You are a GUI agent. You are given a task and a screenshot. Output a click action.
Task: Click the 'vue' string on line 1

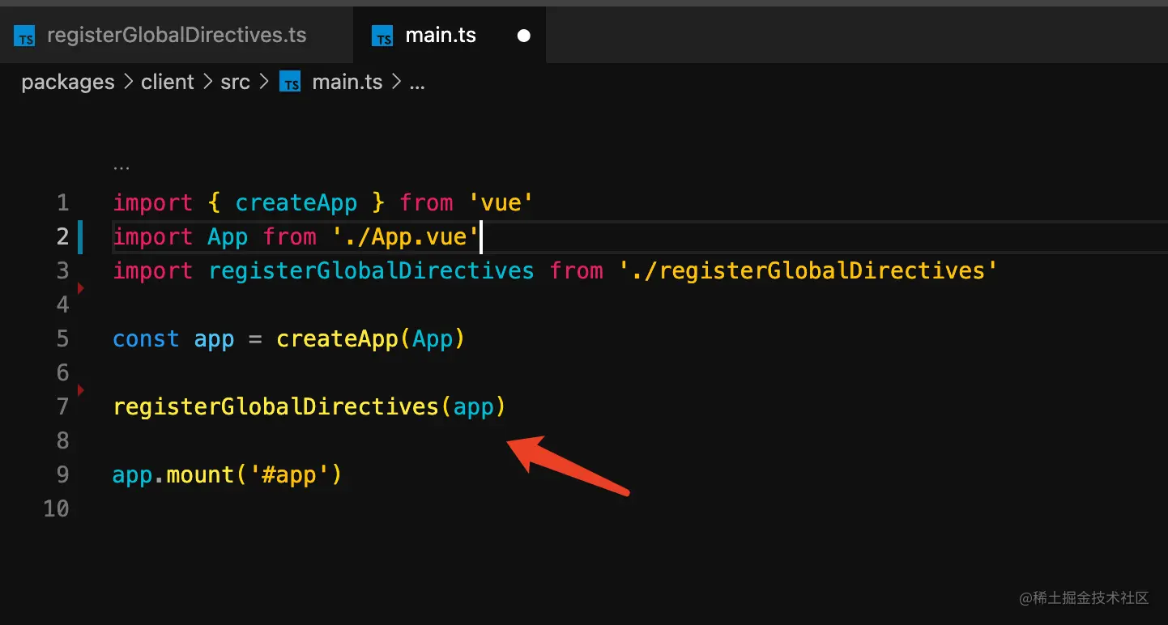coord(501,202)
